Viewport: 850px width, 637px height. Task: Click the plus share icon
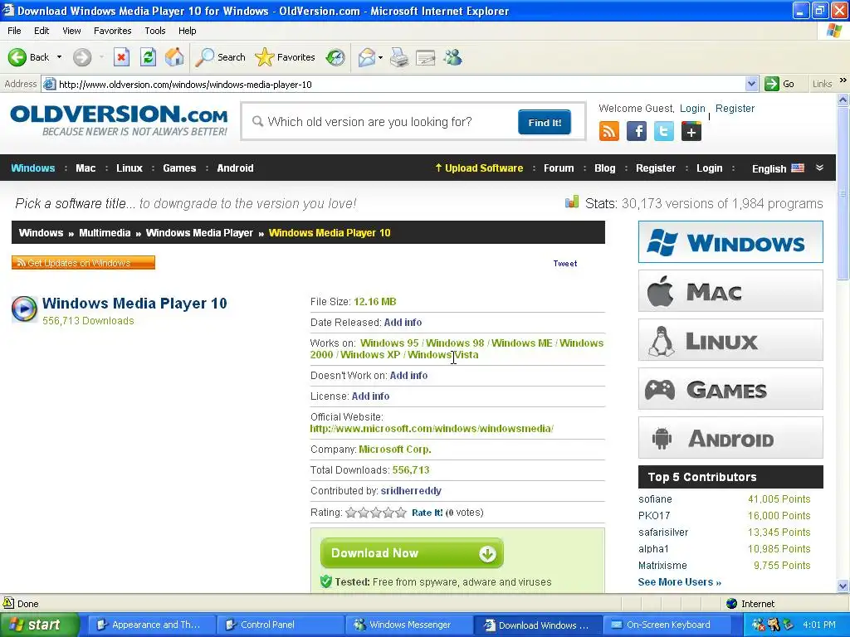691,131
